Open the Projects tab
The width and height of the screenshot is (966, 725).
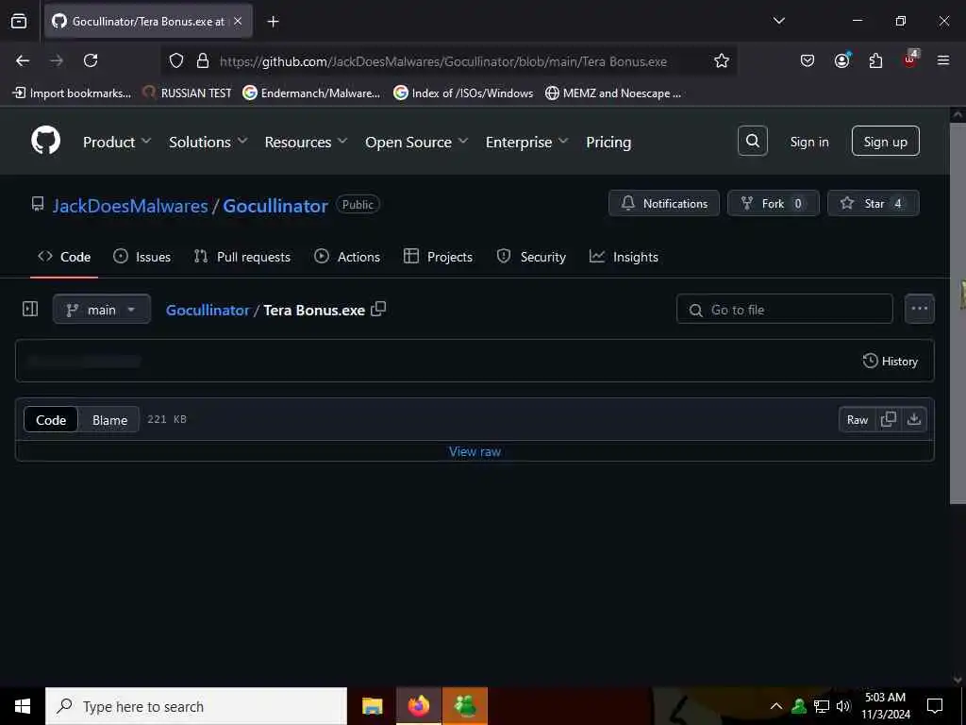pyautogui.click(x=438, y=257)
